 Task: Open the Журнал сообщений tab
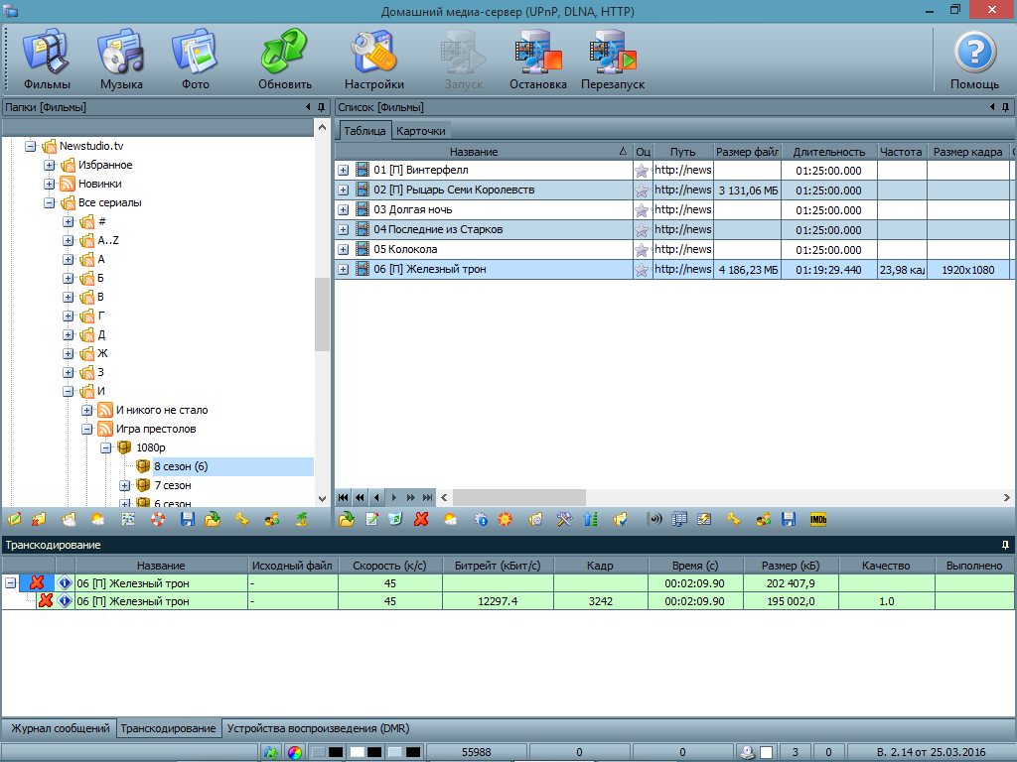tap(60, 728)
